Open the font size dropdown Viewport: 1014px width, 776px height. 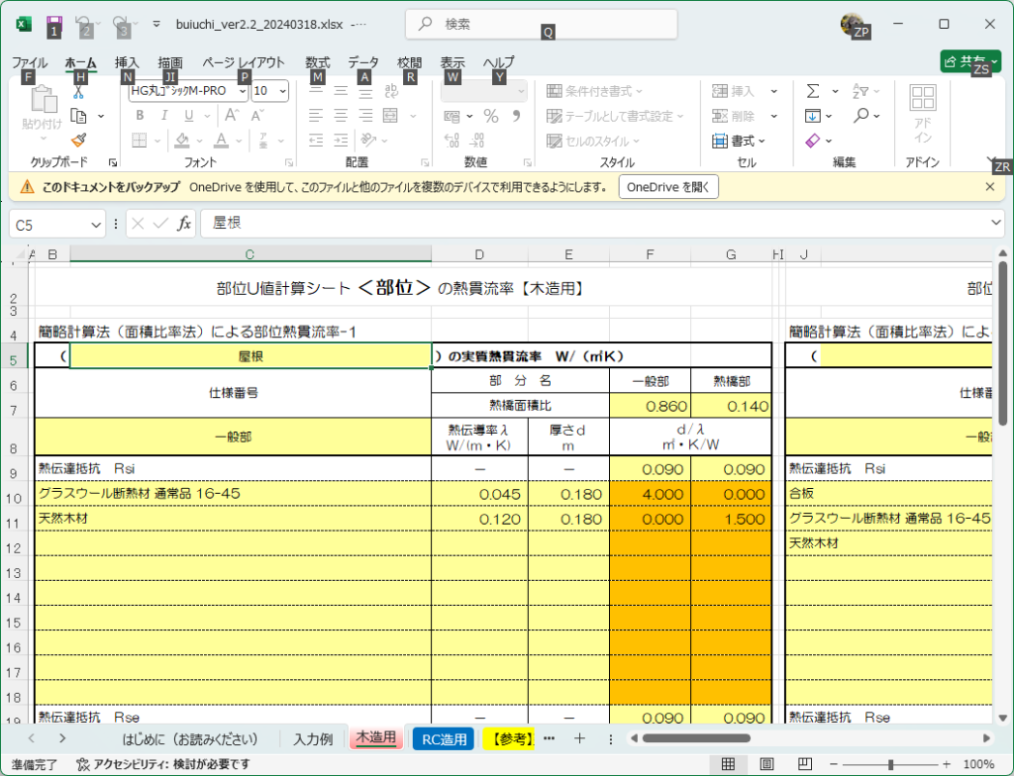click(282, 91)
